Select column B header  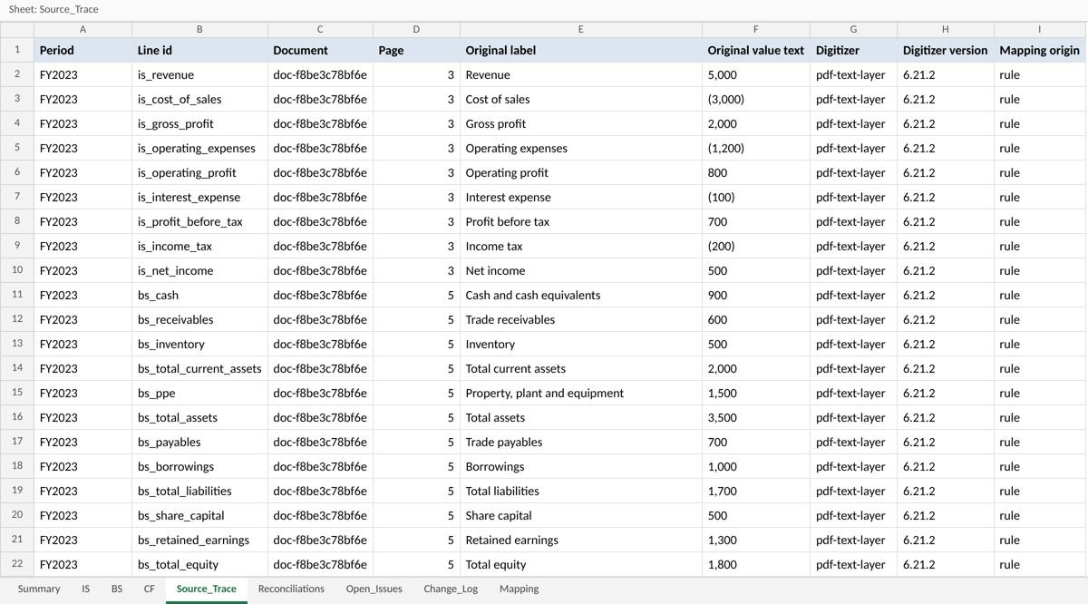(x=199, y=29)
